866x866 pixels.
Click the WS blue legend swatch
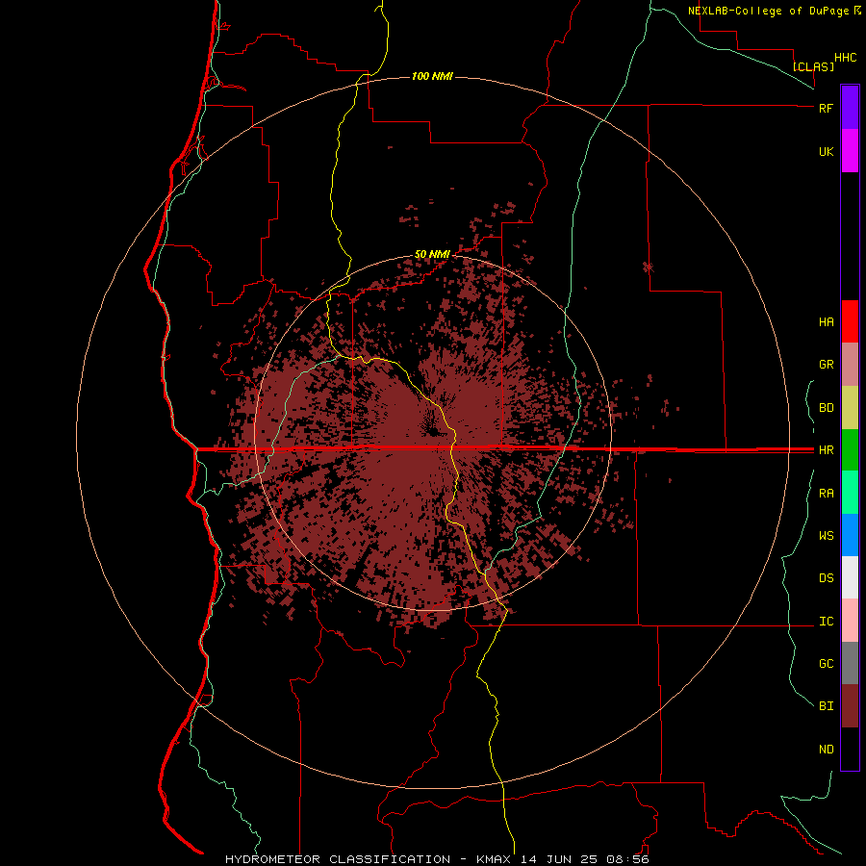850,535
